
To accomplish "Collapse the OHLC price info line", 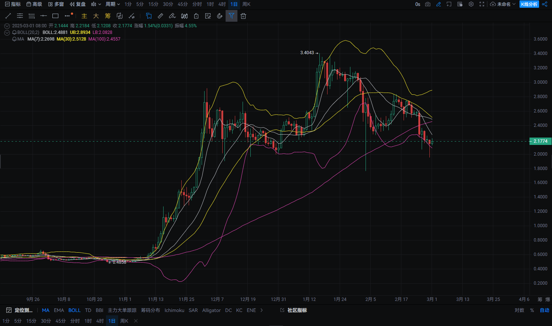I will pyautogui.click(x=7, y=26).
